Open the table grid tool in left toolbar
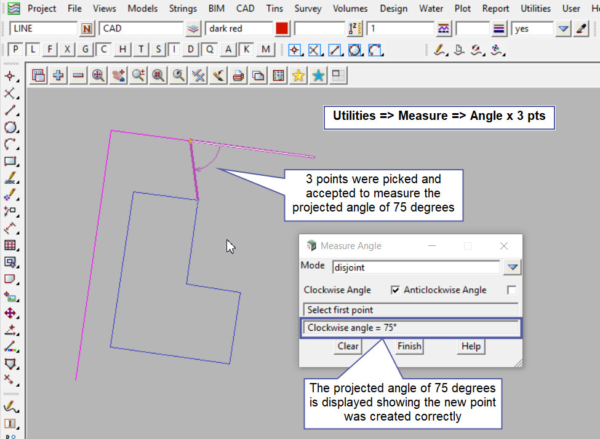Viewport: 600px width, 439px height. pos(10,245)
